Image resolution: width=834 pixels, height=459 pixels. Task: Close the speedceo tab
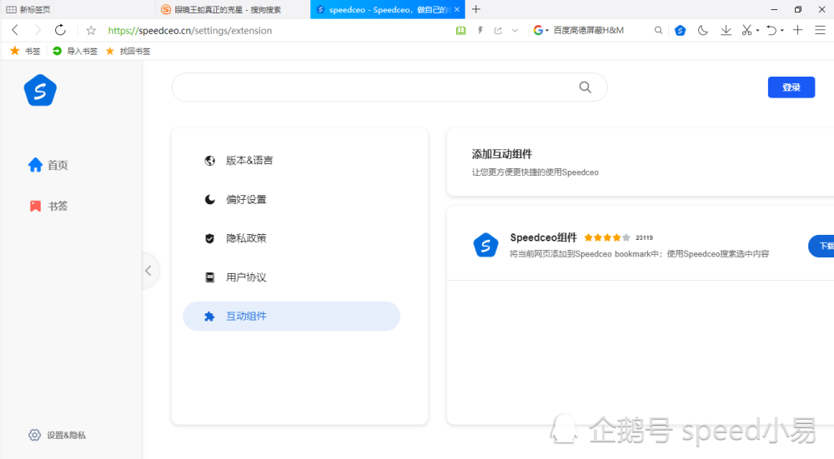(x=457, y=9)
